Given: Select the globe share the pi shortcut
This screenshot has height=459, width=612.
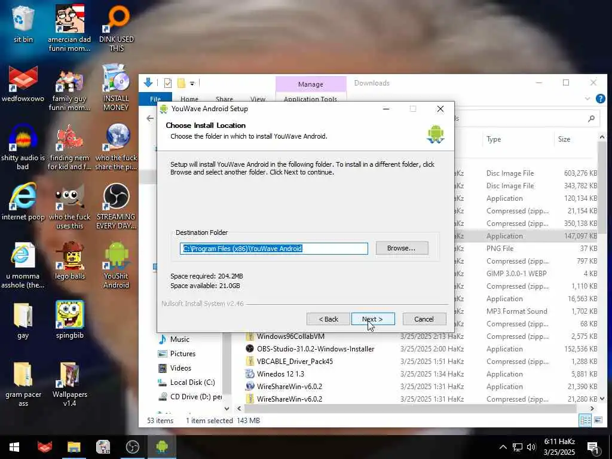Looking at the screenshot, I should click(x=117, y=147).
